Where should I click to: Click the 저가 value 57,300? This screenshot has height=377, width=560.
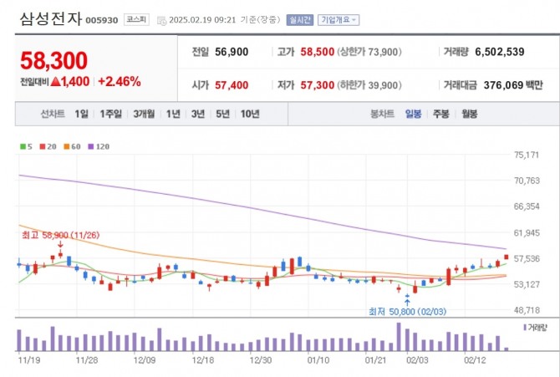click(317, 85)
